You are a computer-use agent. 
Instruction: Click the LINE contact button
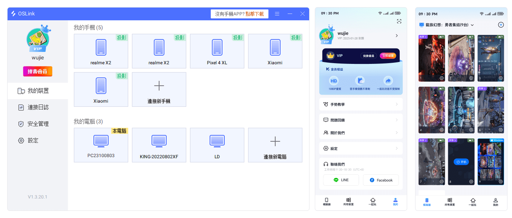click(x=341, y=180)
